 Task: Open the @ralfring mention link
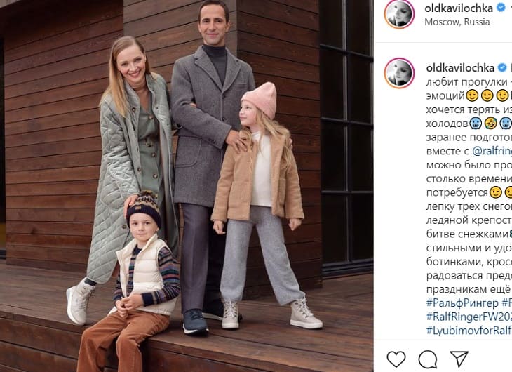[492, 151]
